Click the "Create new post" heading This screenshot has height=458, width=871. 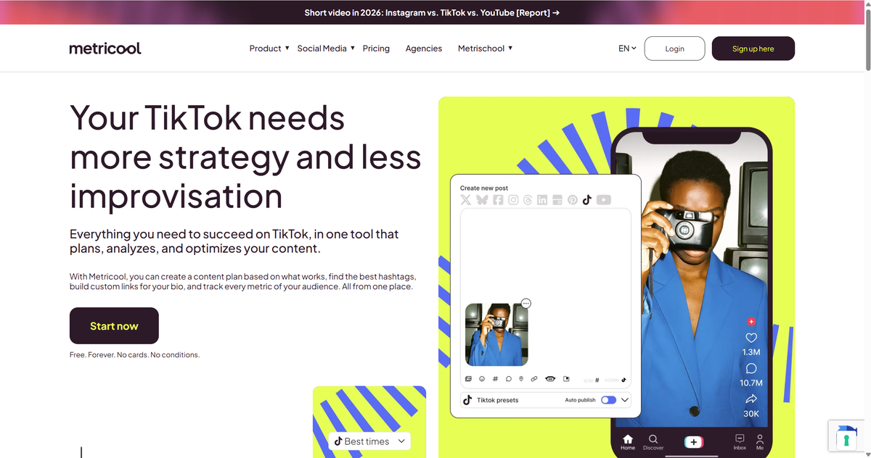[x=484, y=188]
